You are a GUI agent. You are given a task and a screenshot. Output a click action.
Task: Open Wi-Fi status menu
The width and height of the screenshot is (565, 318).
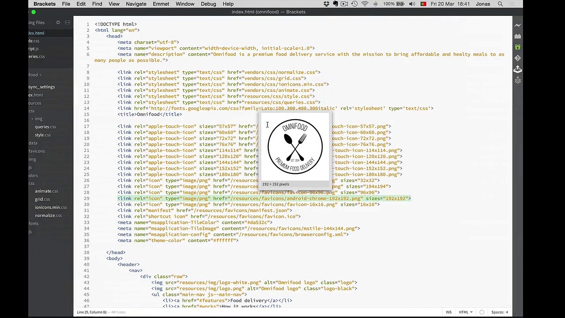(365, 4)
